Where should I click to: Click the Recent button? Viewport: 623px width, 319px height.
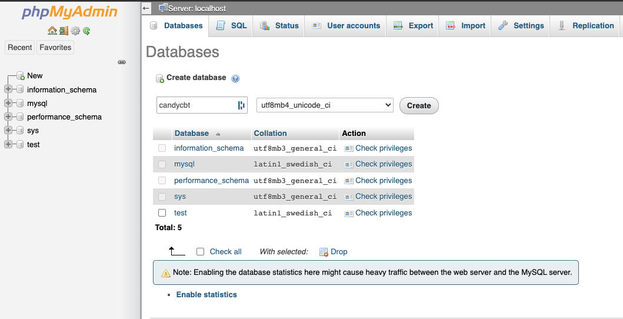click(x=19, y=47)
